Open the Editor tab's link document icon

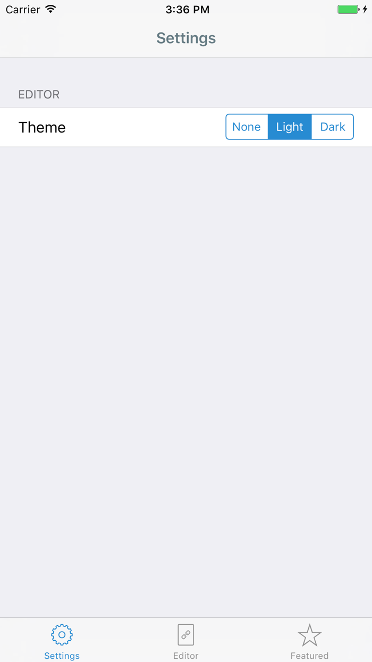(185, 635)
